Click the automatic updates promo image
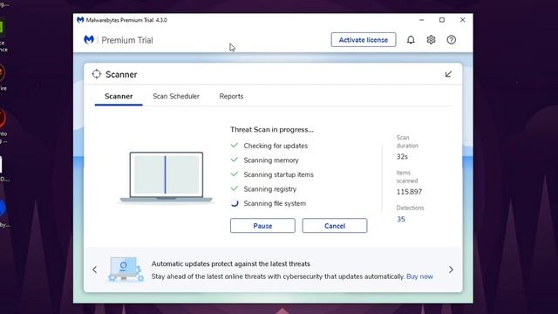The width and height of the screenshot is (558, 314). (x=126, y=270)
